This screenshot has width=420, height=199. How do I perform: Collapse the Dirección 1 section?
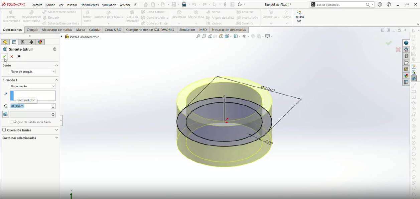pos(56,80)
